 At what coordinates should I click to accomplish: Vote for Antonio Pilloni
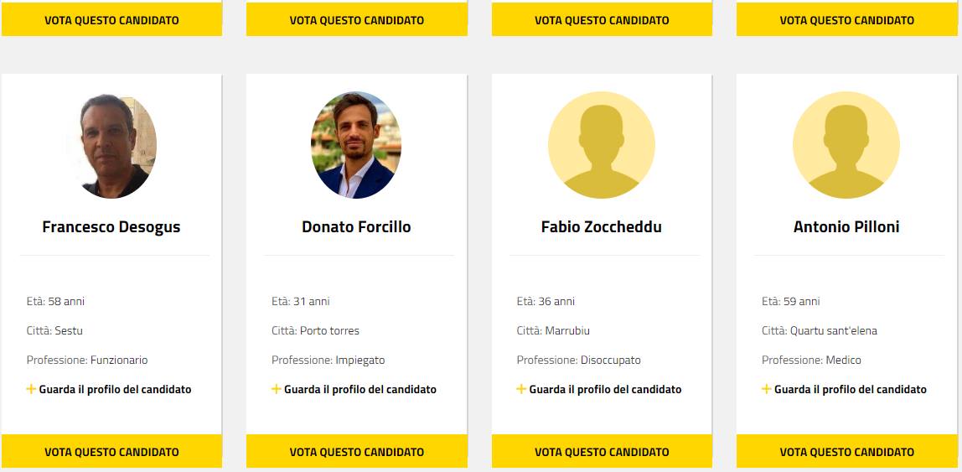click(x=846, y=451)
